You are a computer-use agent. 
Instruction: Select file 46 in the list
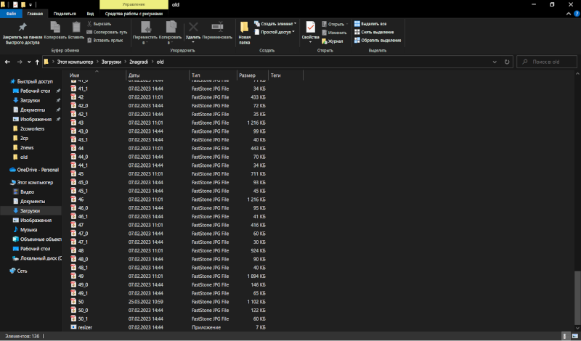pos(81,200)
